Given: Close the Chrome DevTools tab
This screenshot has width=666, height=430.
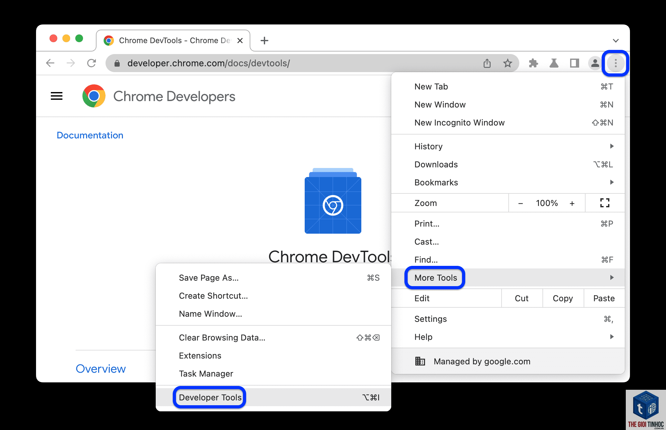Looking at the screenshot, I should pyautogui.click(x=240, y=41).
